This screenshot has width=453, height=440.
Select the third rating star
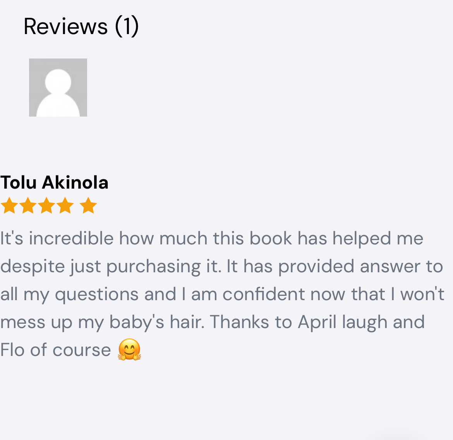coord(46,206)
